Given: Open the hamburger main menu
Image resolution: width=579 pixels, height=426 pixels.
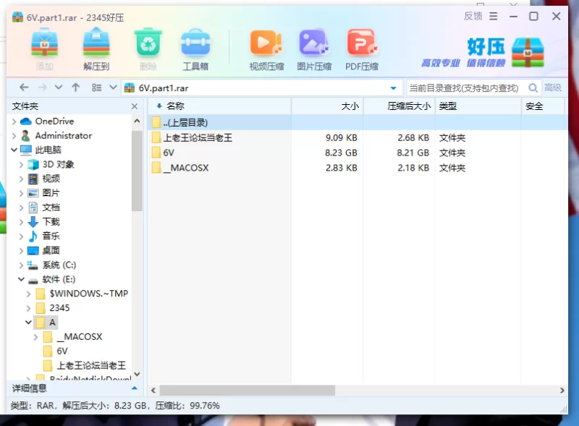Looking at the screenshot, I should pos(494,16).
